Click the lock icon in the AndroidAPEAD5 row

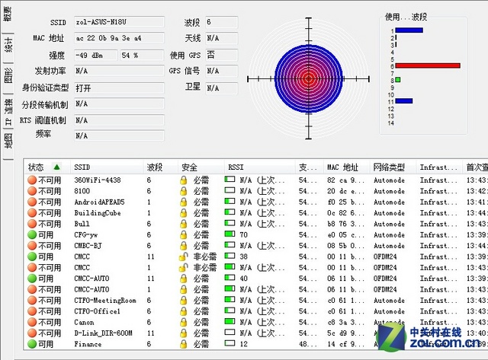coord(184,202)
